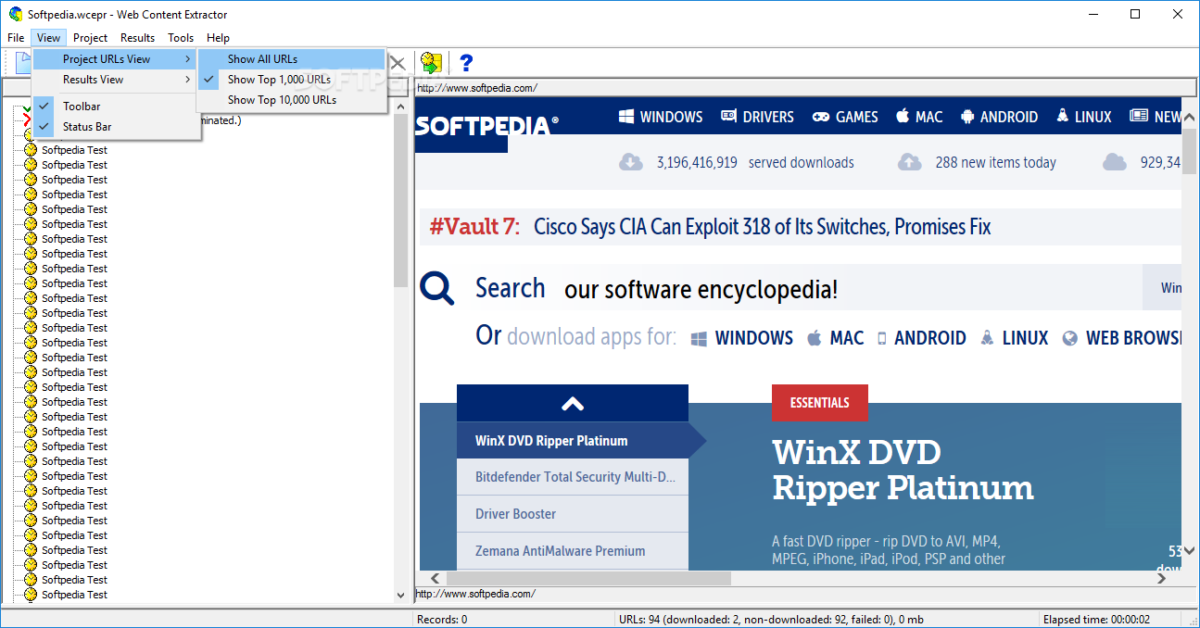This screenshot has height=628, width=1200.
Task: Click the Android robot icon in the header navigation
Action: pos(967,117)
